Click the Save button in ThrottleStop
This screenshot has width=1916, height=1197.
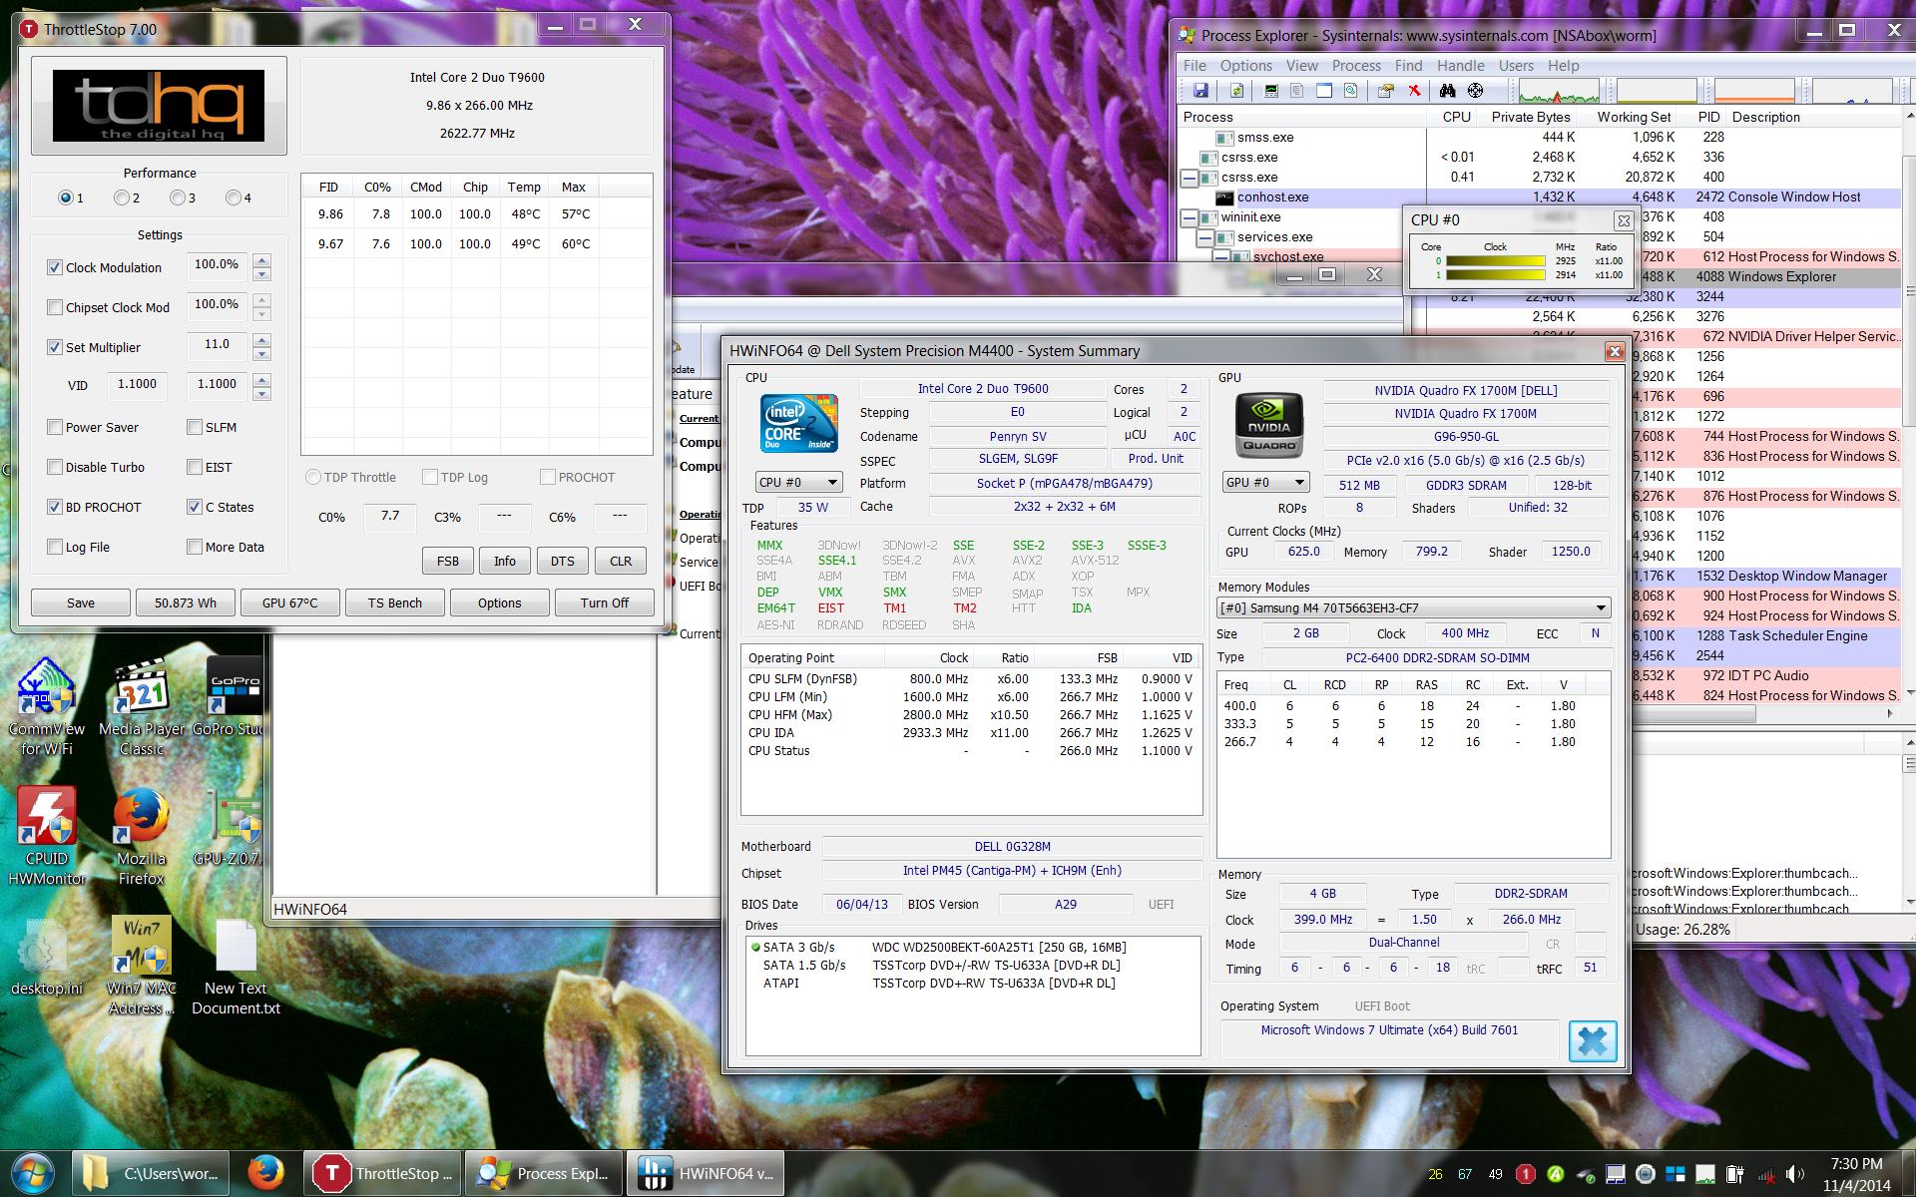pos(81,602)
